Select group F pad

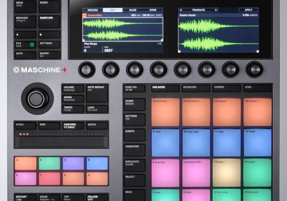pyautogui.click(x=50, y=179)
